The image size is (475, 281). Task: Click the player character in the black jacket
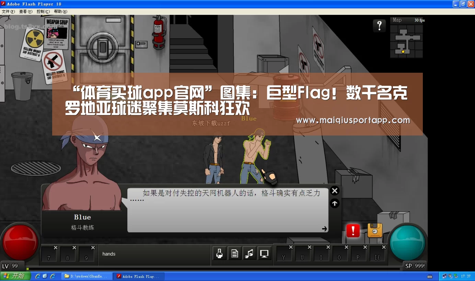(x=214, y=158)
